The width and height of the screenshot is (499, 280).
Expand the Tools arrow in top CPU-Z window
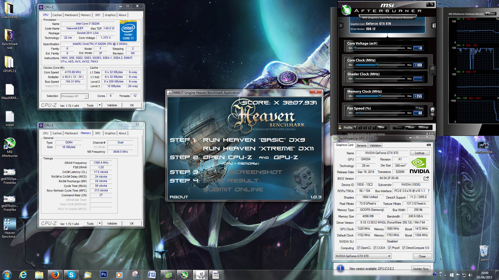click(x=99, y=105)
